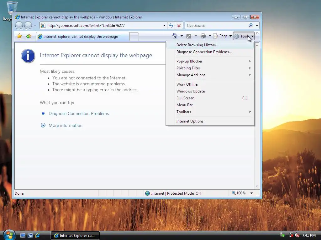Image resolution: width=321 pixels, height=240 pixels.
Task: Click the Print icon
Action: click(x=203, y=36)
